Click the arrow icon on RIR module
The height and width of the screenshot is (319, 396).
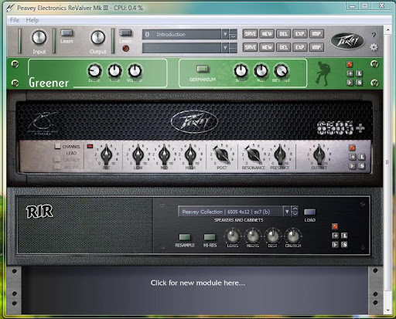[x=335, y=244]
